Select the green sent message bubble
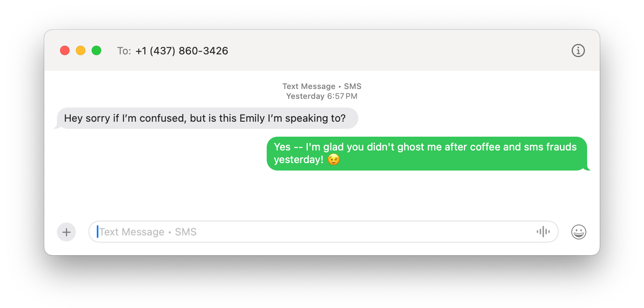This screenshot has height=308, width=644. [427, 154]
